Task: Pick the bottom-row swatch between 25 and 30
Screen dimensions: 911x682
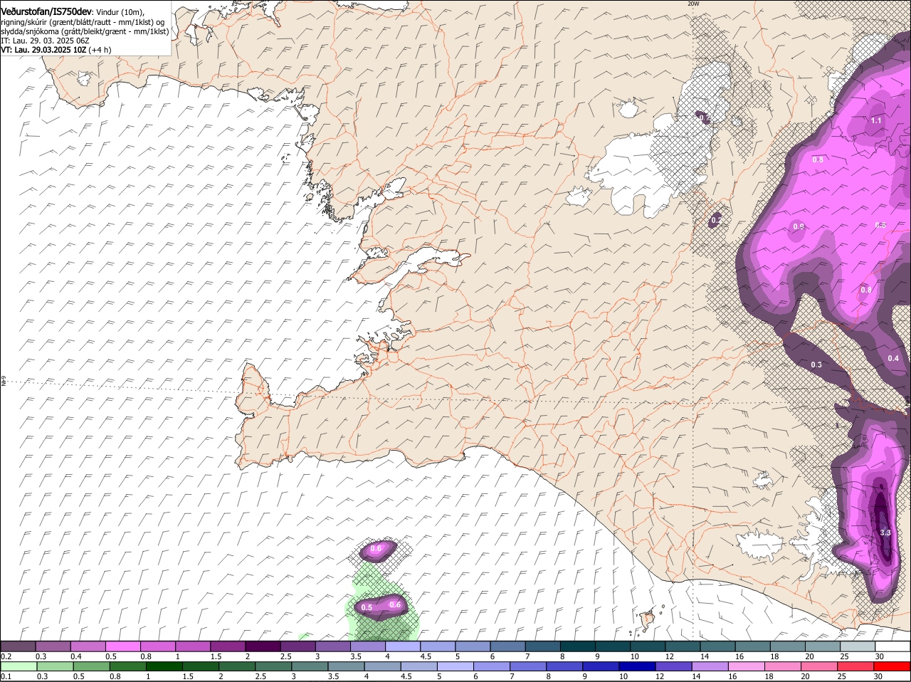Action: click(857, 666)
